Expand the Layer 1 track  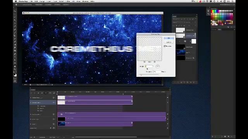pos(31,124)
